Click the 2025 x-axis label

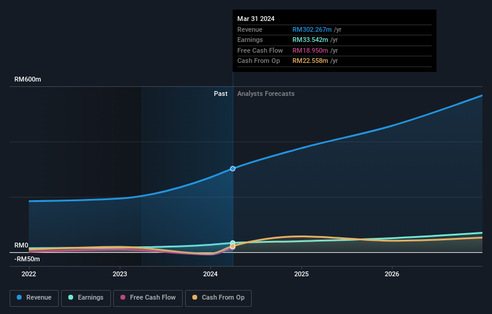(301, 274)
